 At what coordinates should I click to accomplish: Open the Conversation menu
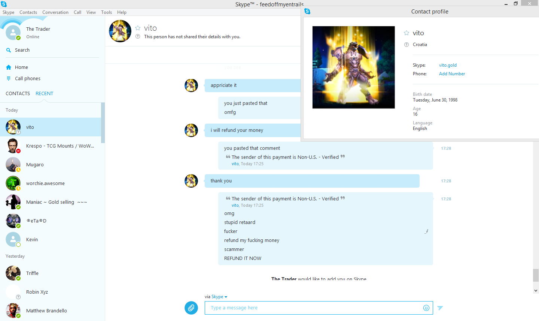pyautogui.click(x=55, y=12)
